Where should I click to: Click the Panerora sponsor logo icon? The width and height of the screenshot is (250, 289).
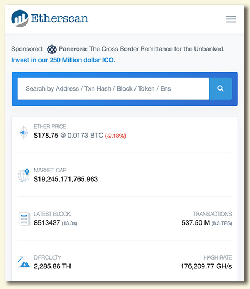[x=52, y=49]
